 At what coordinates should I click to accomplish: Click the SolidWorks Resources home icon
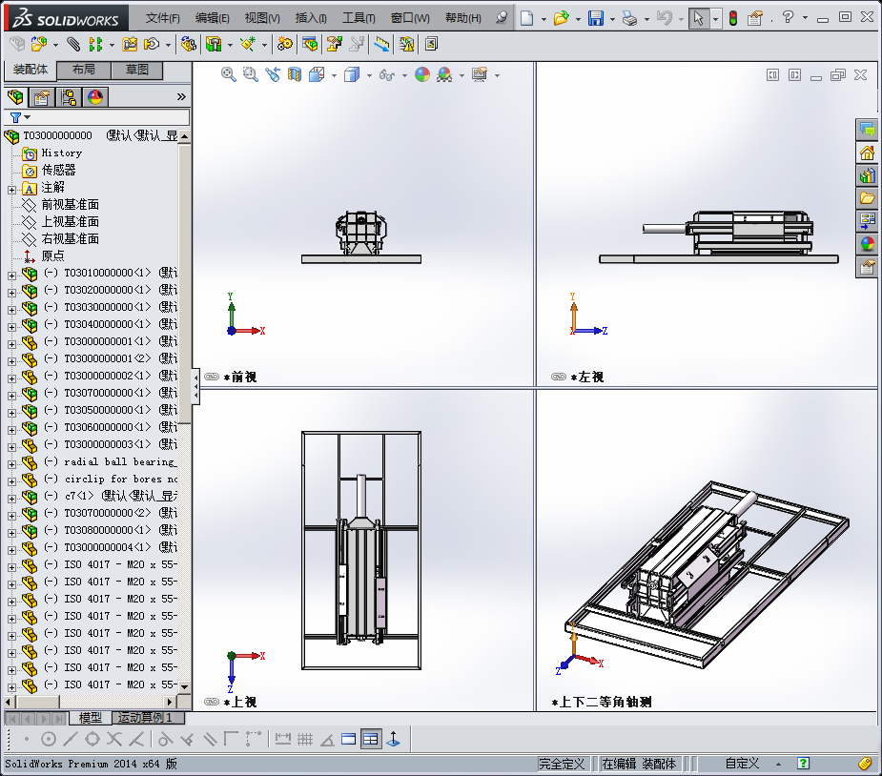pyautogui.click(x=868, y=153)
